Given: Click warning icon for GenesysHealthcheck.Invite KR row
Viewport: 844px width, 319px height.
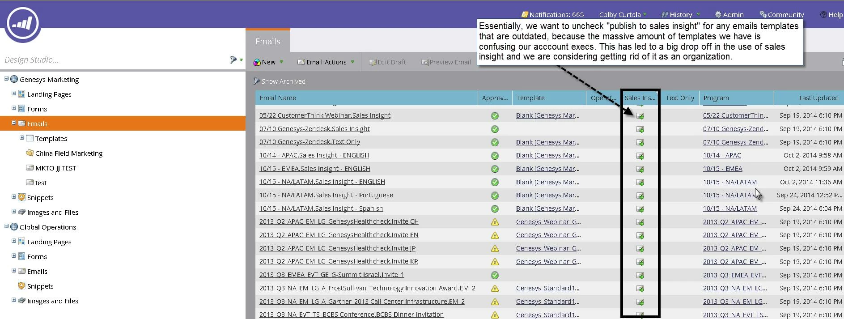Looking at the screenshot, I should point(495,262).
